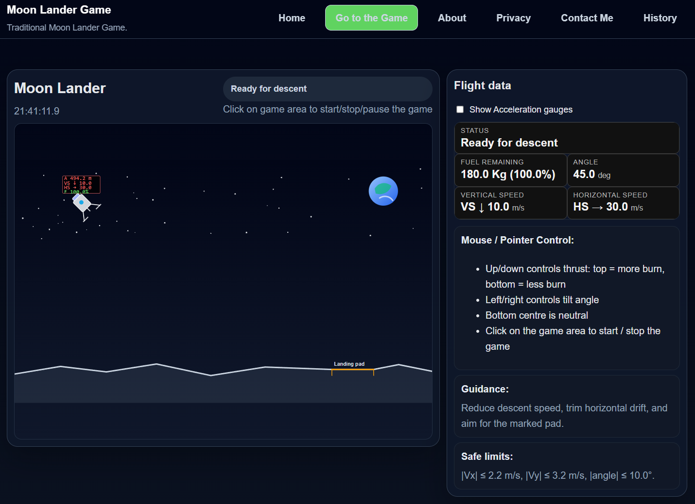
Task: Toggle the acceleration gauges checkbox off
Action: (x=460, y=109)
